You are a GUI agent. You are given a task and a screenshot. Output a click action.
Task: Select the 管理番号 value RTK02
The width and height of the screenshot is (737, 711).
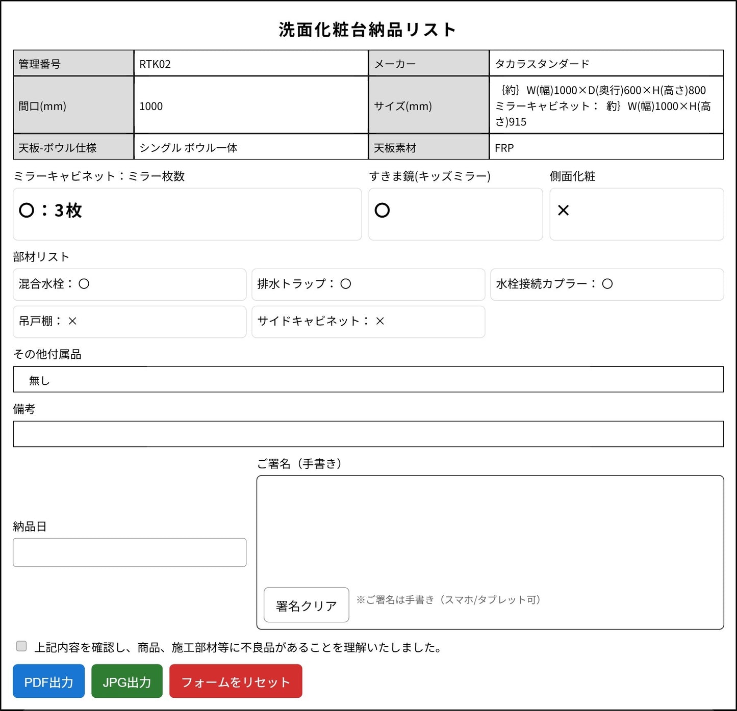coord(251,63)
